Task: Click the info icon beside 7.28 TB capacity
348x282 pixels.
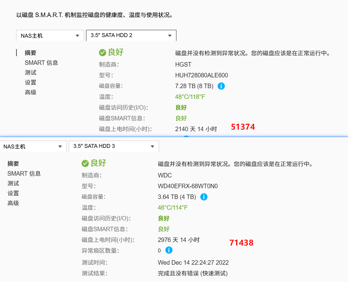Action: coord(221,86)
